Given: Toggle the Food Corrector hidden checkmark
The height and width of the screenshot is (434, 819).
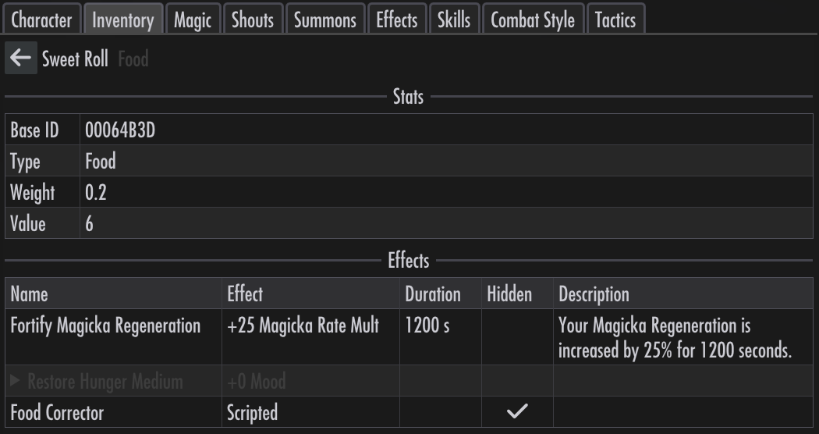Looking at the screenshot, I should click(517, 411).
